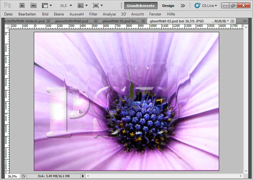Screen dimensions: 253x180
Task: Click the Arrange Documents icon
Action: click(x=81, y=6)
